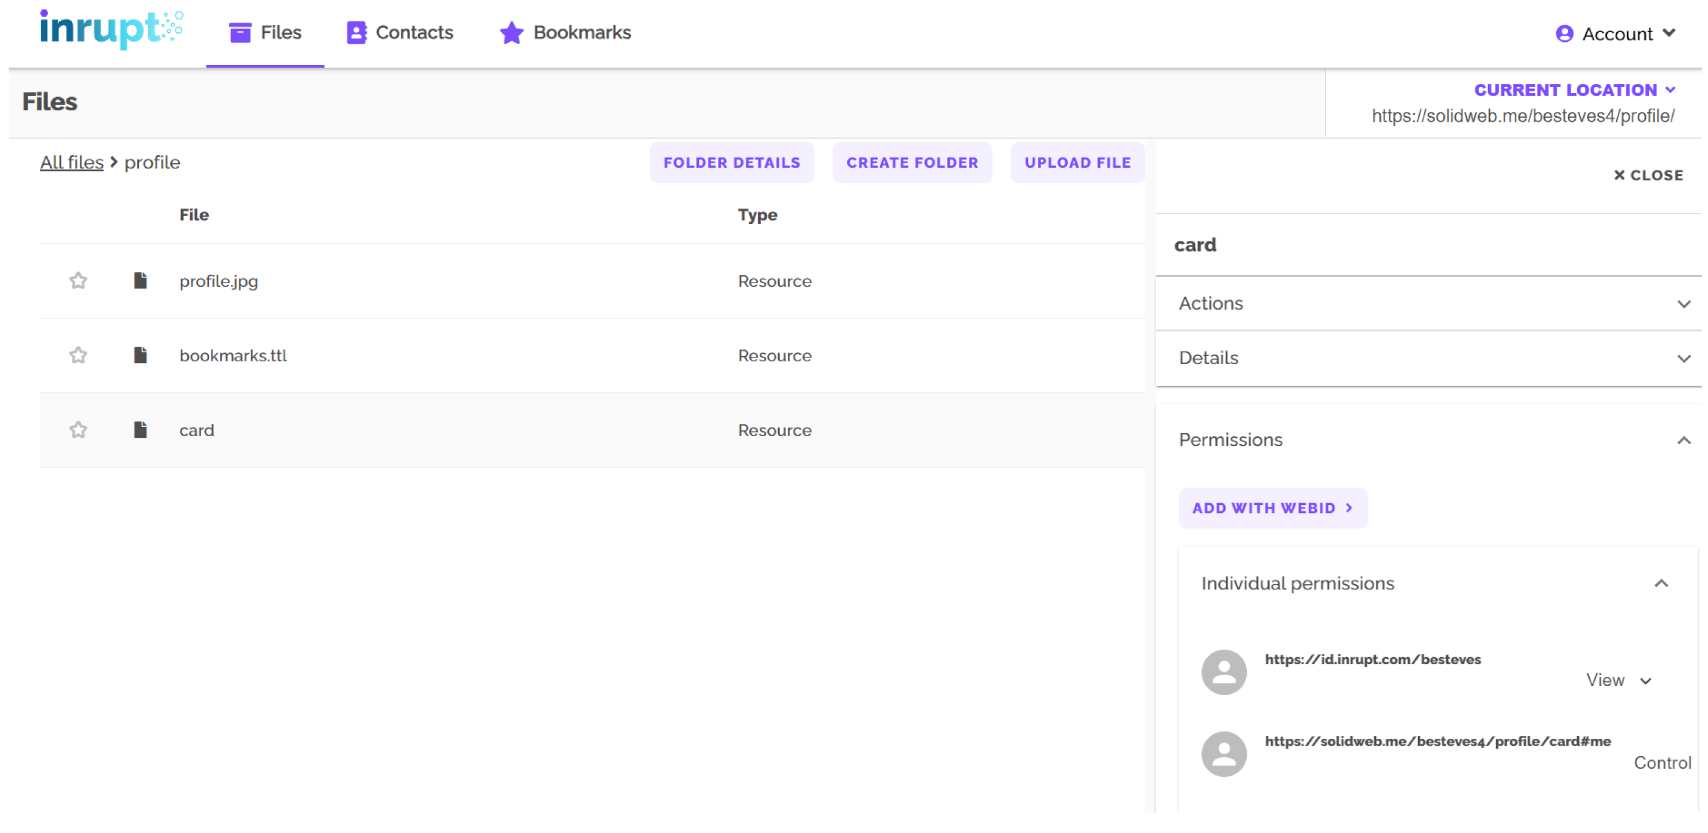
Task: Click the File column header
Action: pos(194,215)
